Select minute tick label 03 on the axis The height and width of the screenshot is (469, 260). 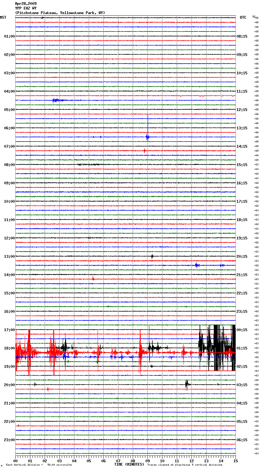[59, 461]
